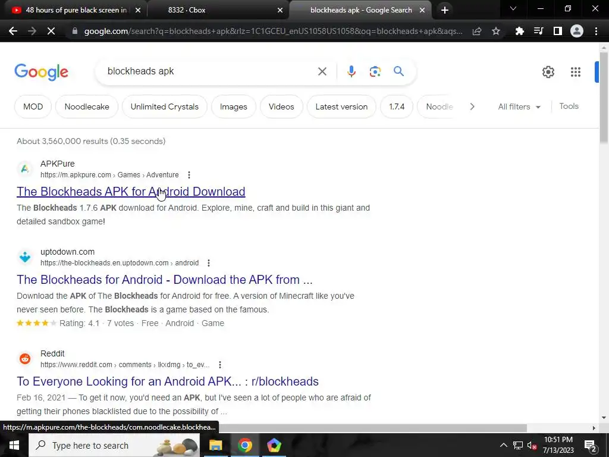Open the notification center icon
Image resolution: width=609 pixels, height=457 pixels.
pos(590,446)
